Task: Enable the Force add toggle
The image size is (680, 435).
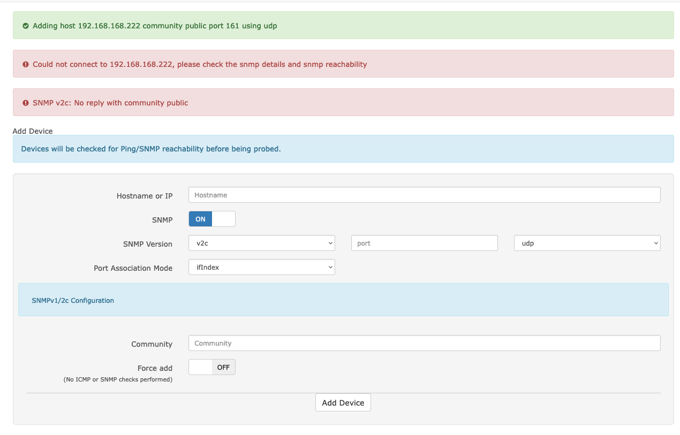Action: [x=200, y=367]
